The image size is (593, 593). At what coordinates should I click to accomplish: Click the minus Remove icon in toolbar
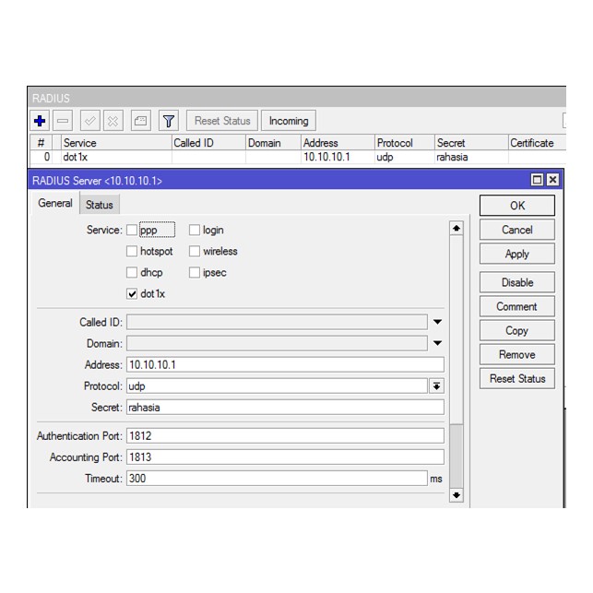63,121
